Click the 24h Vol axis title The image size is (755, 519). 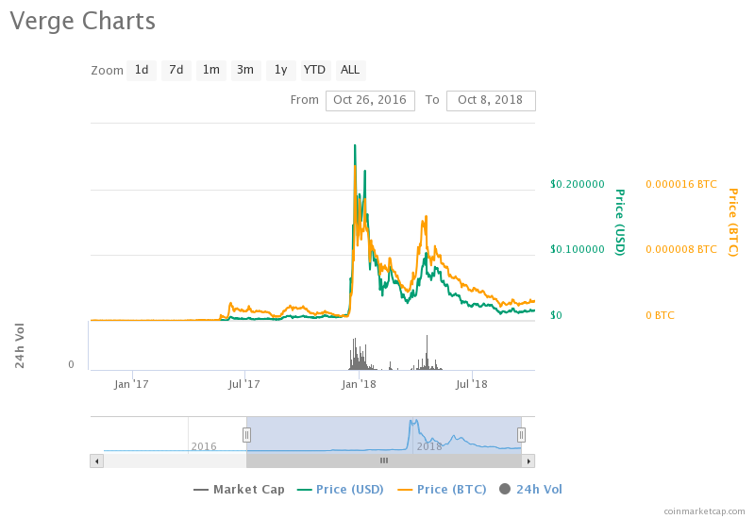(20, 345)
